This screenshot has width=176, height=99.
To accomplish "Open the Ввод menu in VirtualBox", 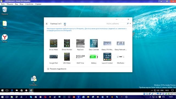I will 21,4.
